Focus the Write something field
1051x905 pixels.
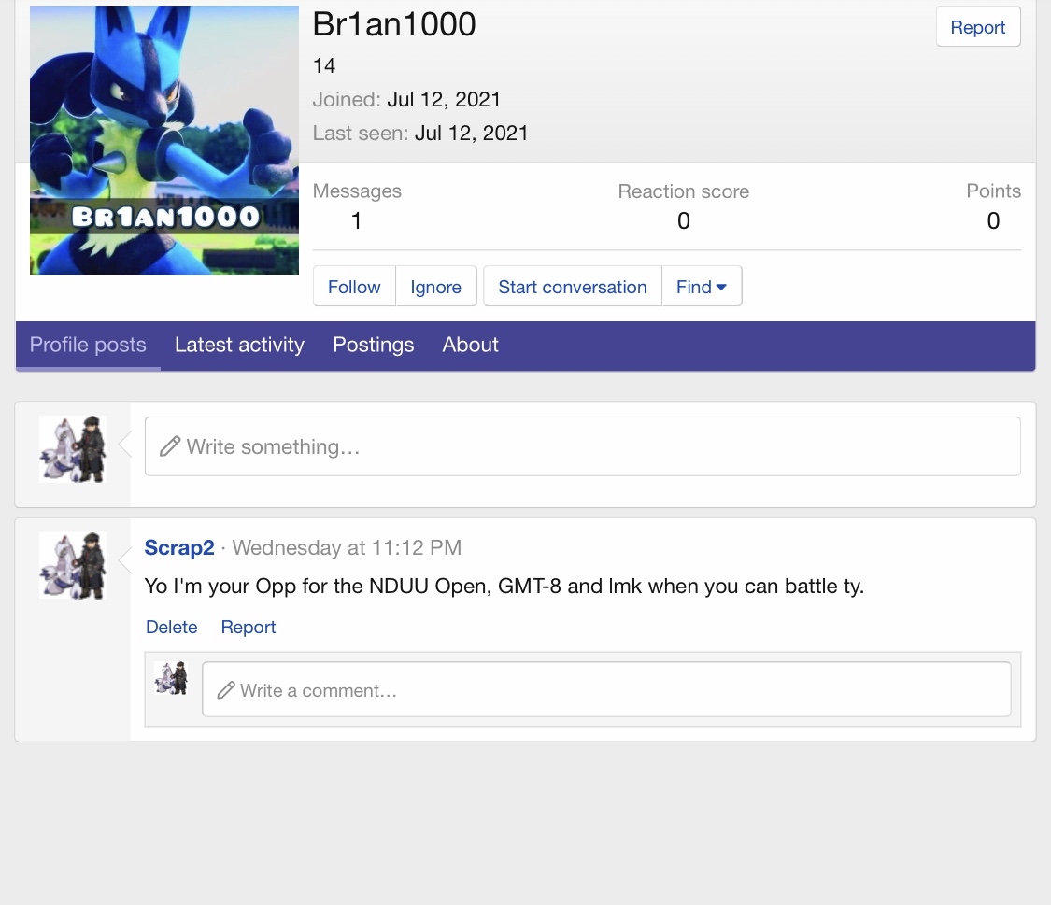point(582,446)
